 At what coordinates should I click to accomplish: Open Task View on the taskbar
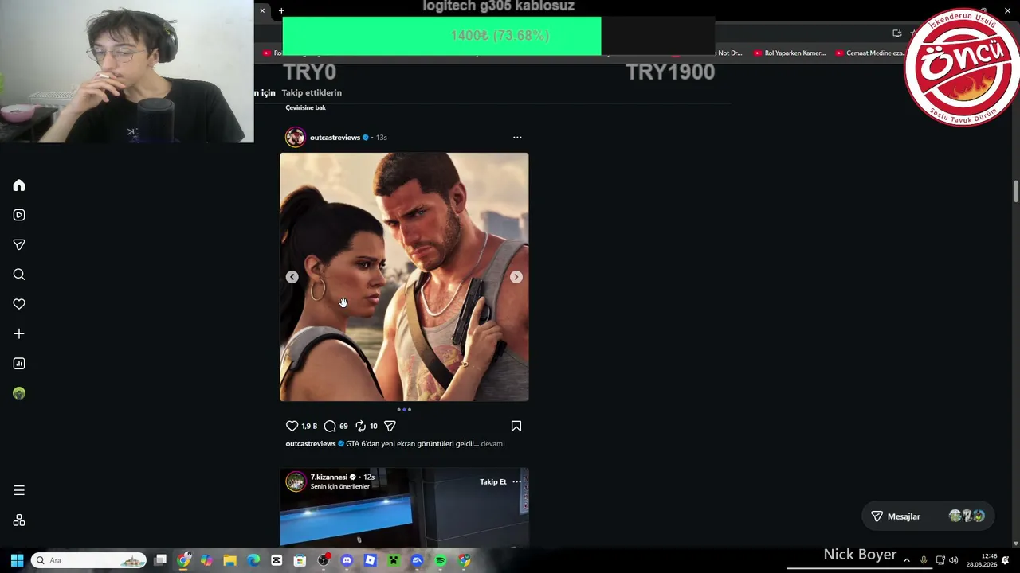[160, 560]
